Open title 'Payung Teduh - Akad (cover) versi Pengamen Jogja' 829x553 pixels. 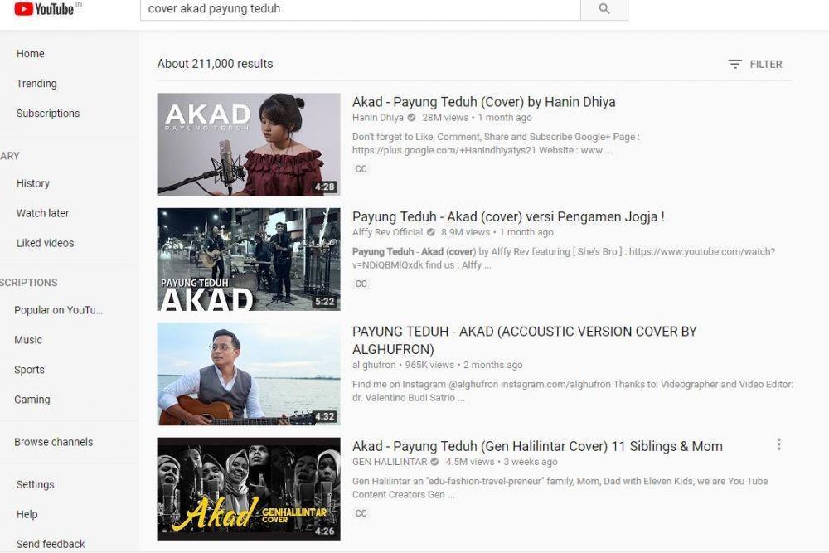click(508, 216)
